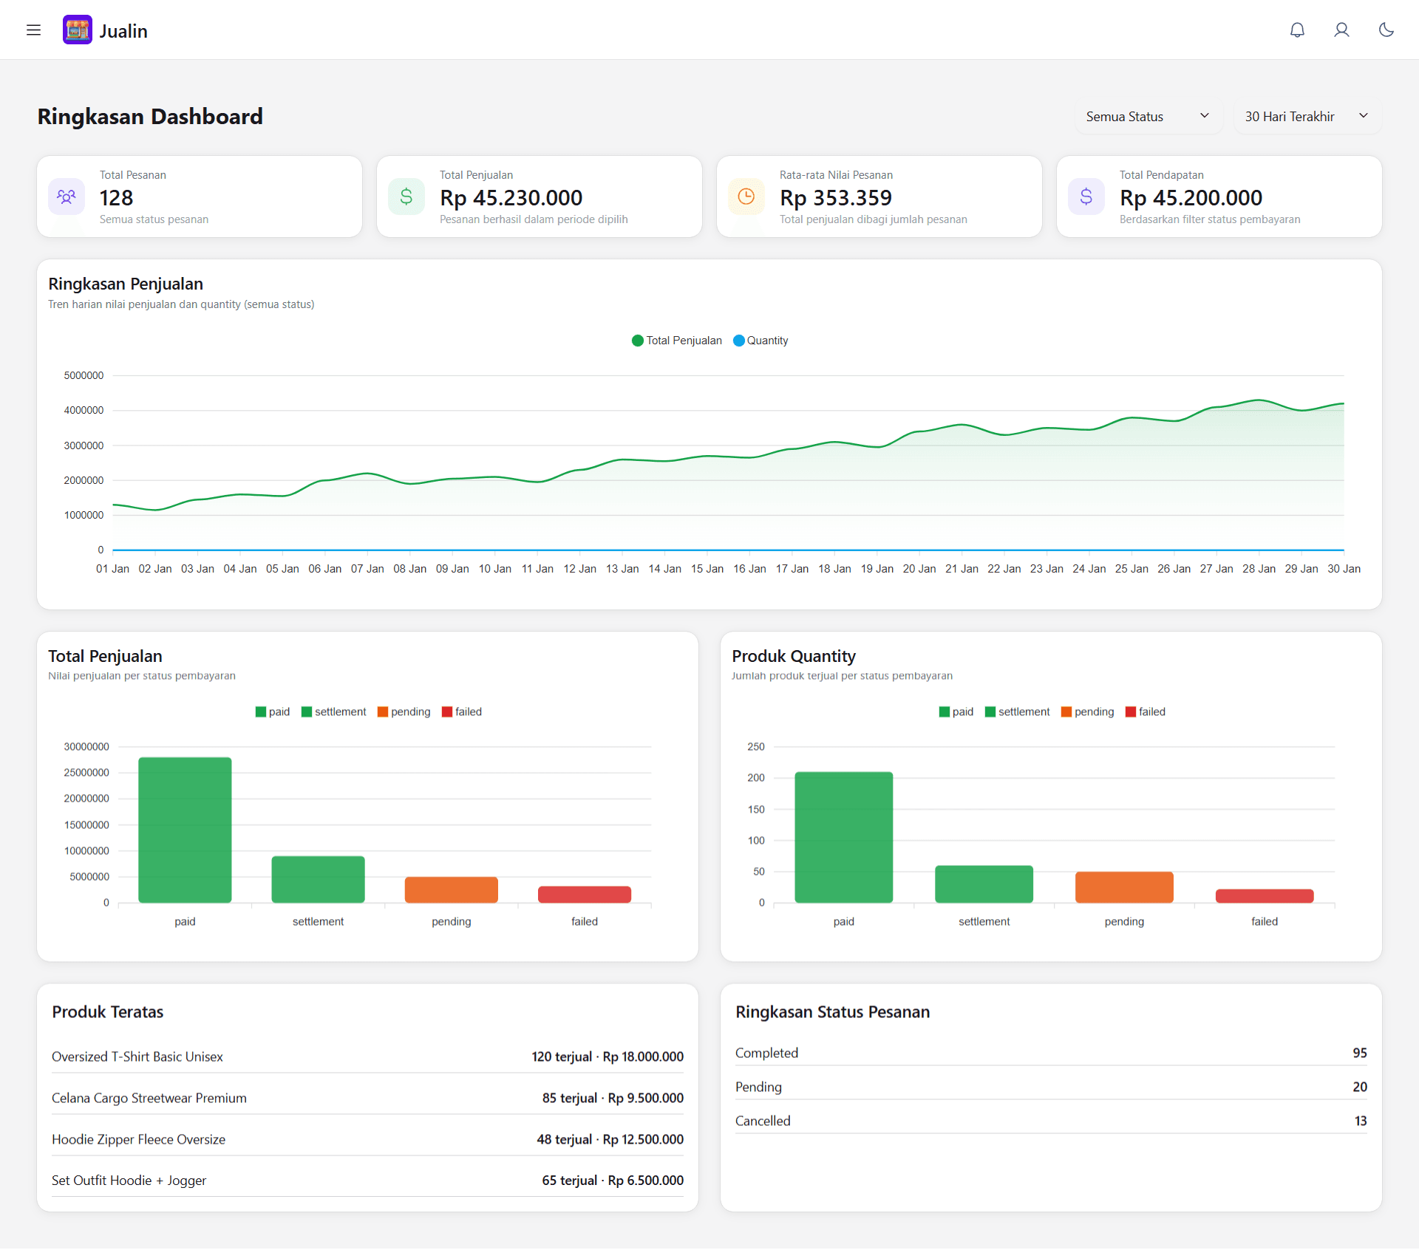Hide the Quantity series via its legend
1419x1250 pixels.
(x=760, y=341)
